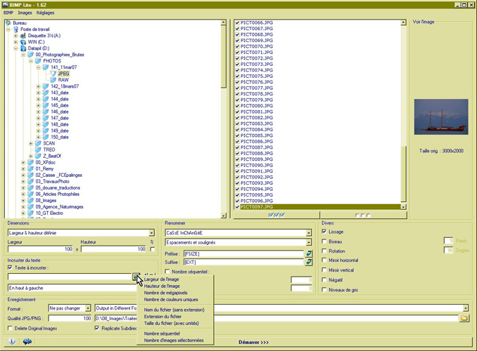Click the info icon in bottom bar
Image resolution: width=477 pixels, height=351 pixels.
coord(13,341)
